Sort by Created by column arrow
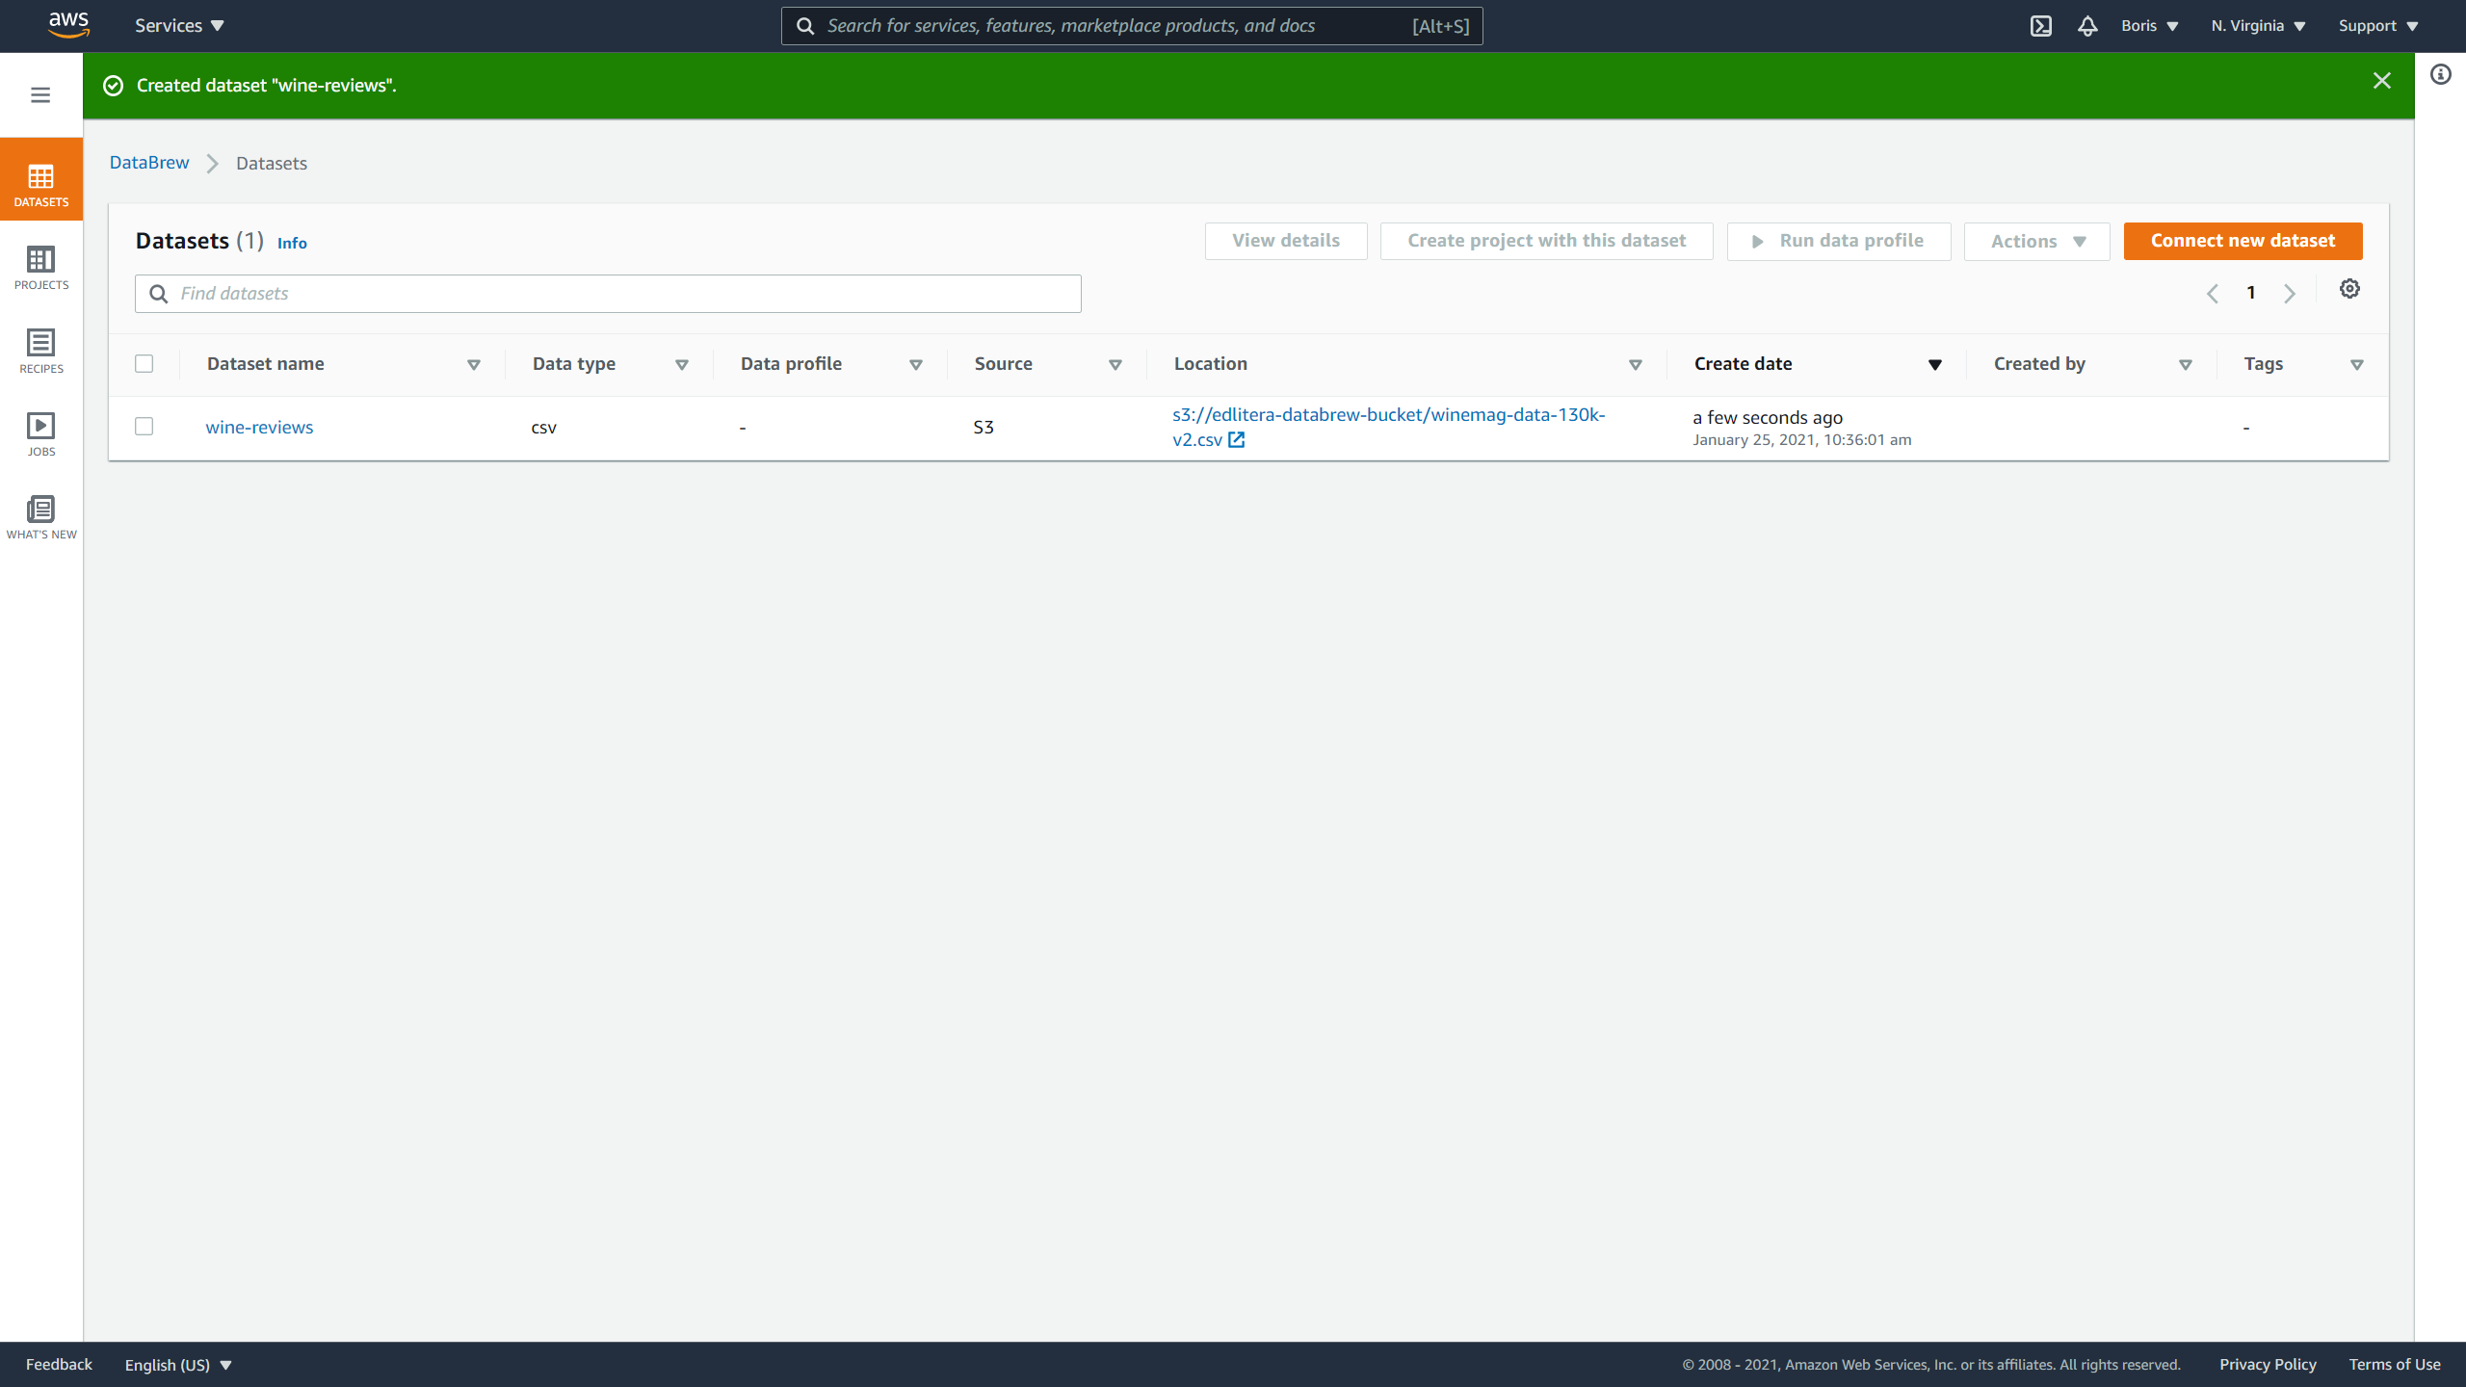The width and height of the screenshot is (2466, 1387). [2186, 364]
